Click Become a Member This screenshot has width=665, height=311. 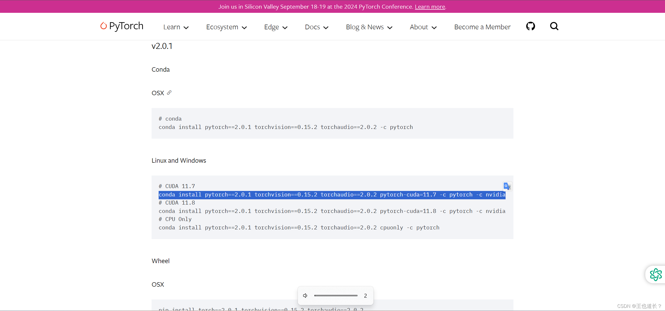(x=482, y=27)
